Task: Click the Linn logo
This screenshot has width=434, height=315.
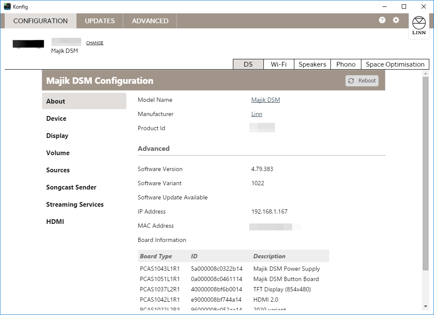Action: [x=419, y=25]
